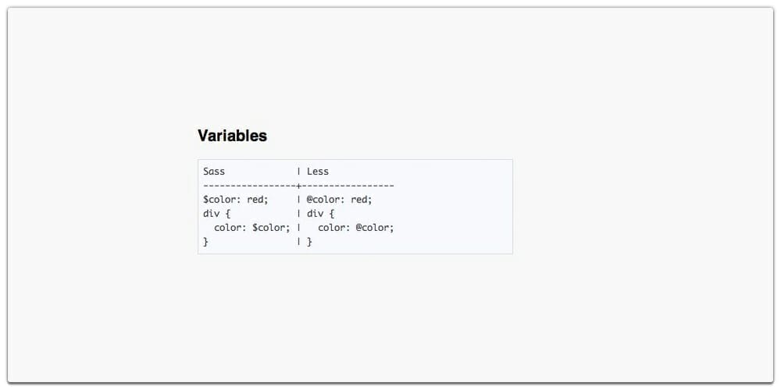This screenshot has height=390, width=781.
Task: Click the Less div { line
Action: [320, 214]
